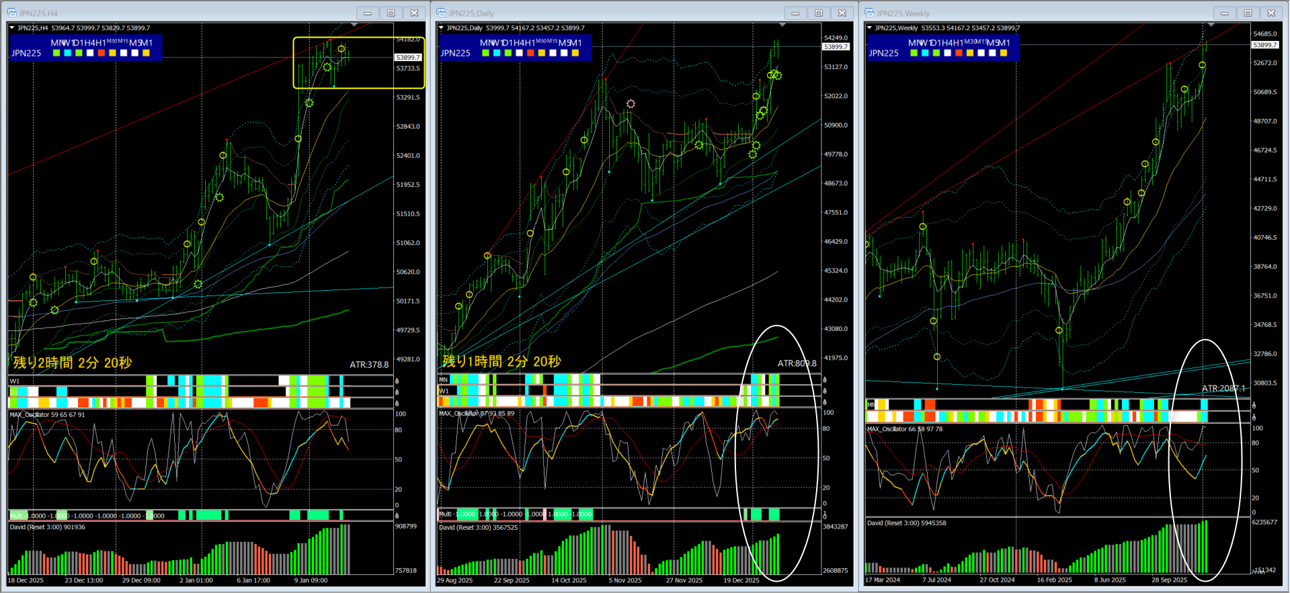Open the JPN225,H4 window system menu icon

[11, 13]
